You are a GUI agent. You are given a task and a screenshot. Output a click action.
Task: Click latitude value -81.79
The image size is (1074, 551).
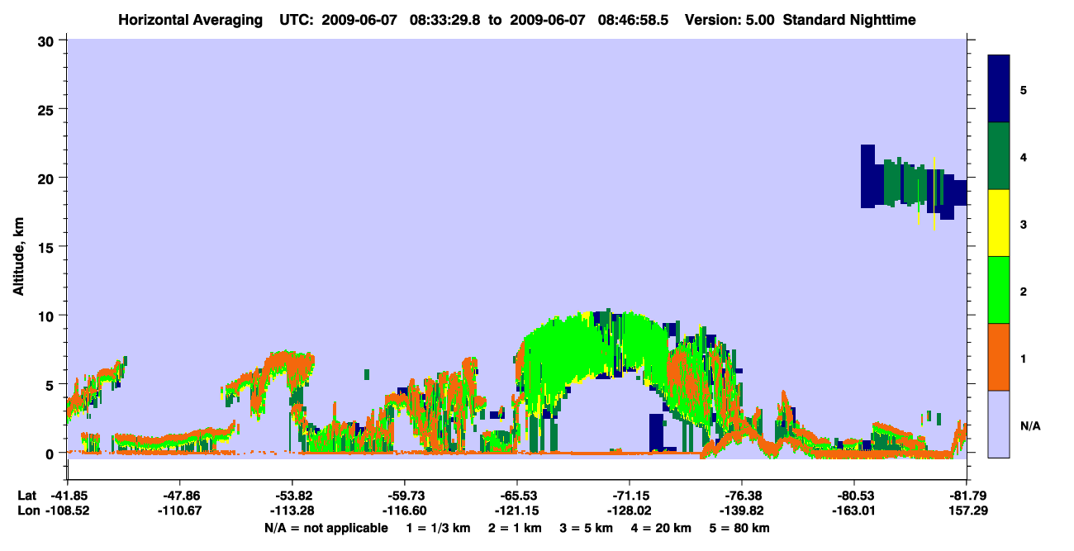(967, 496)
